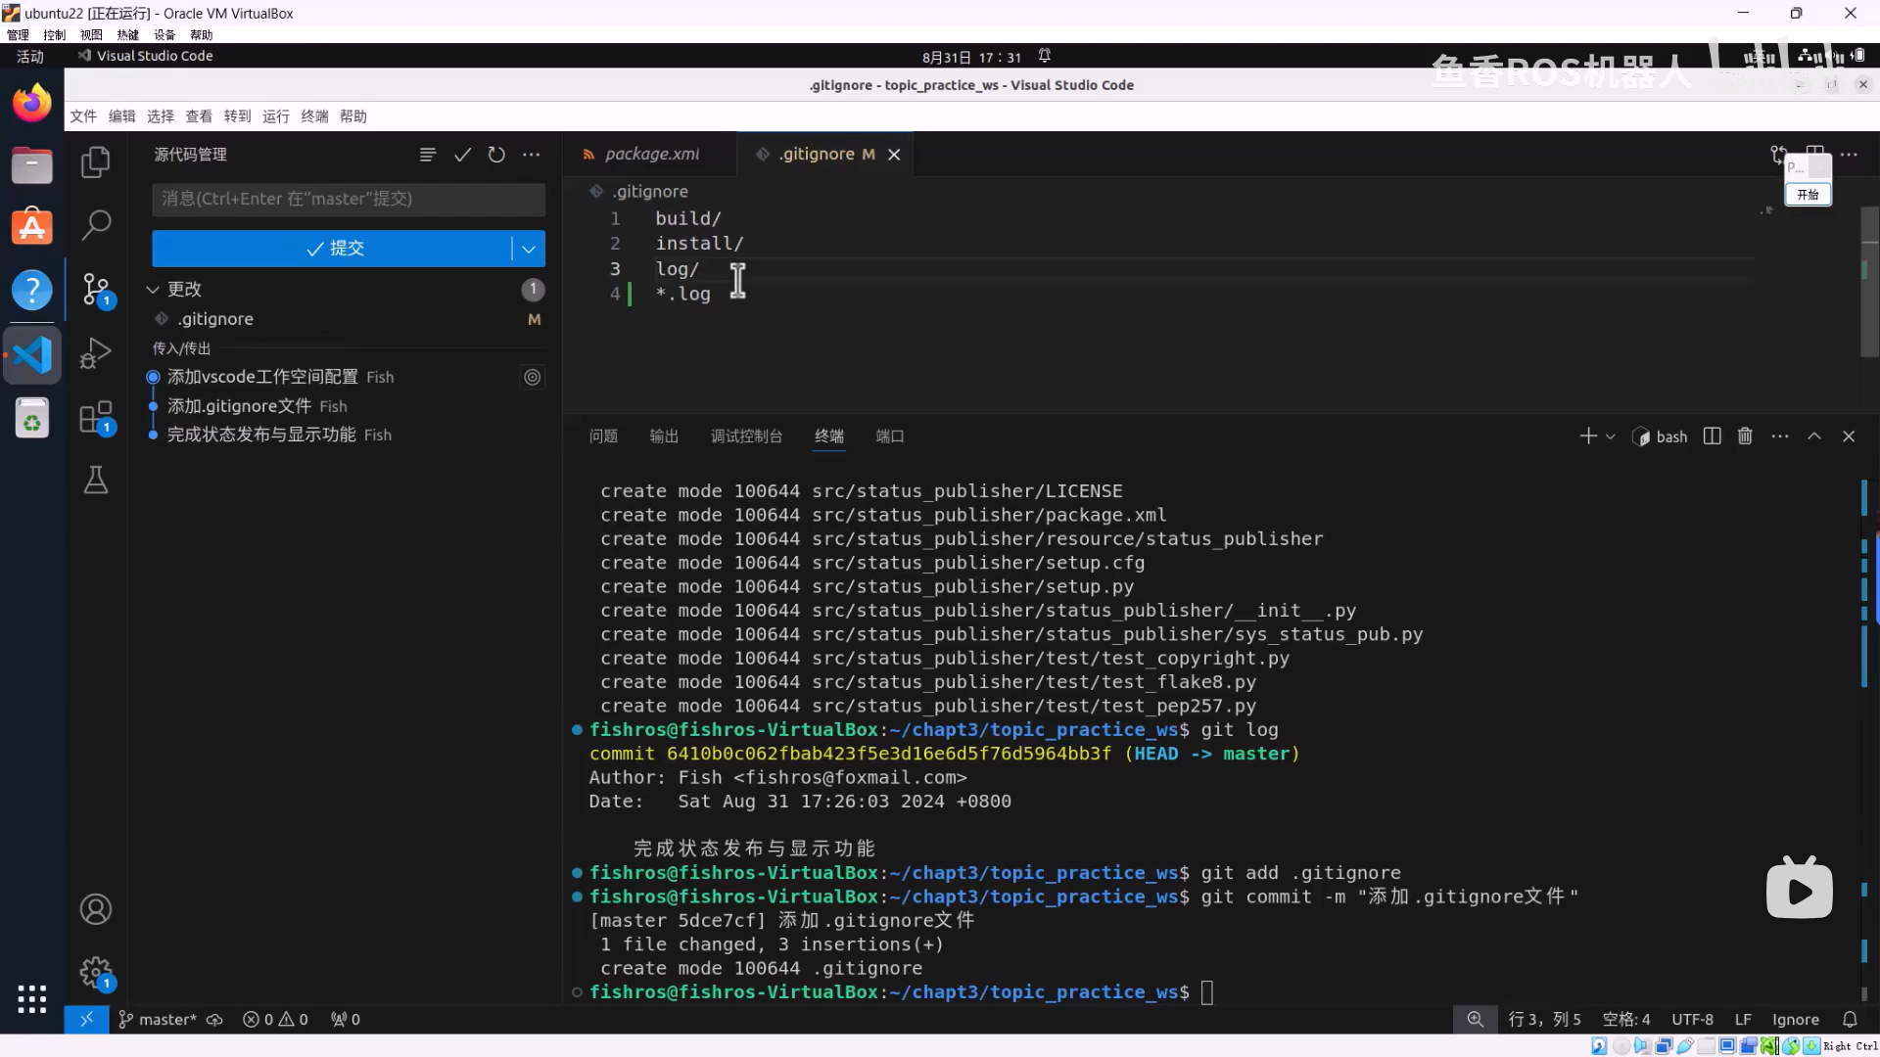
Task: Open the 终端 menu in menu bar
Action: click(x=314, y=116)
